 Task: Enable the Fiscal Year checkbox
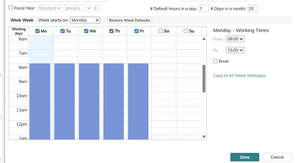click(x=11, y=8)
